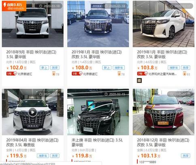The image size is (196, 165).
Task: Click the 1年 certified badge on the 102.0万 listing
Action: click(12, 74)
